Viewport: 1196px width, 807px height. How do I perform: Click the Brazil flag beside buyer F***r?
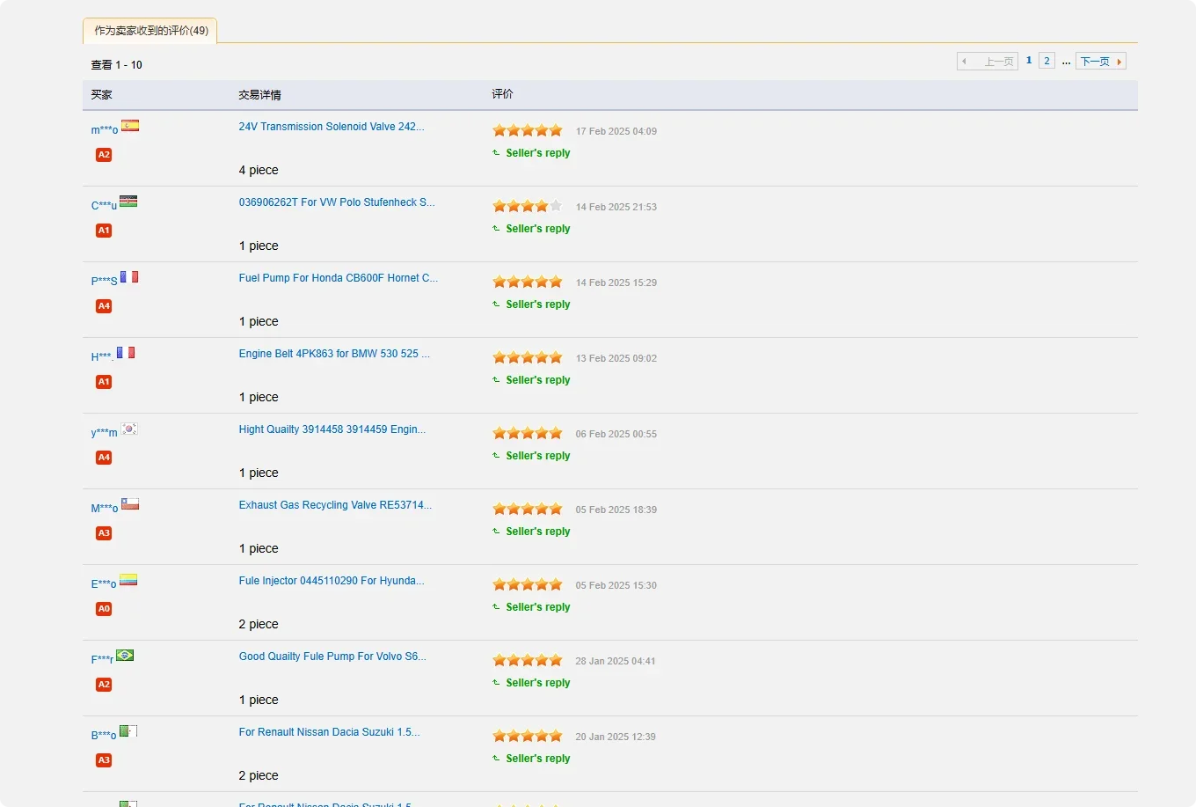coord(125,656)
